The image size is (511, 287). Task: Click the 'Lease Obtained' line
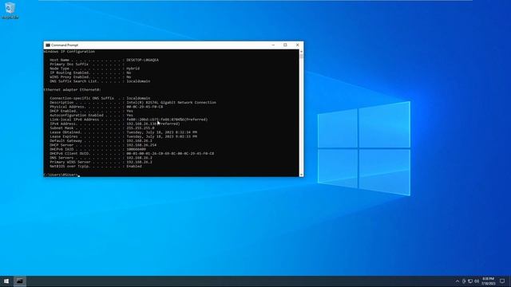pyautogui.click(x=124, y=132)
